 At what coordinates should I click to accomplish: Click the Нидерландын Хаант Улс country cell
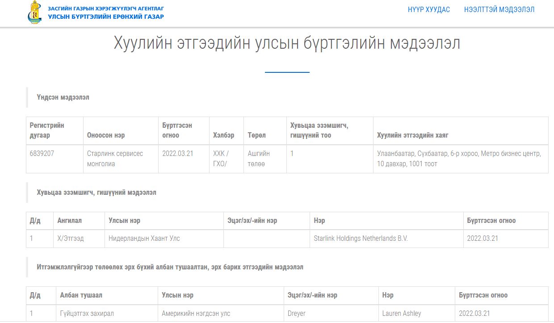(x=144, y=238)
